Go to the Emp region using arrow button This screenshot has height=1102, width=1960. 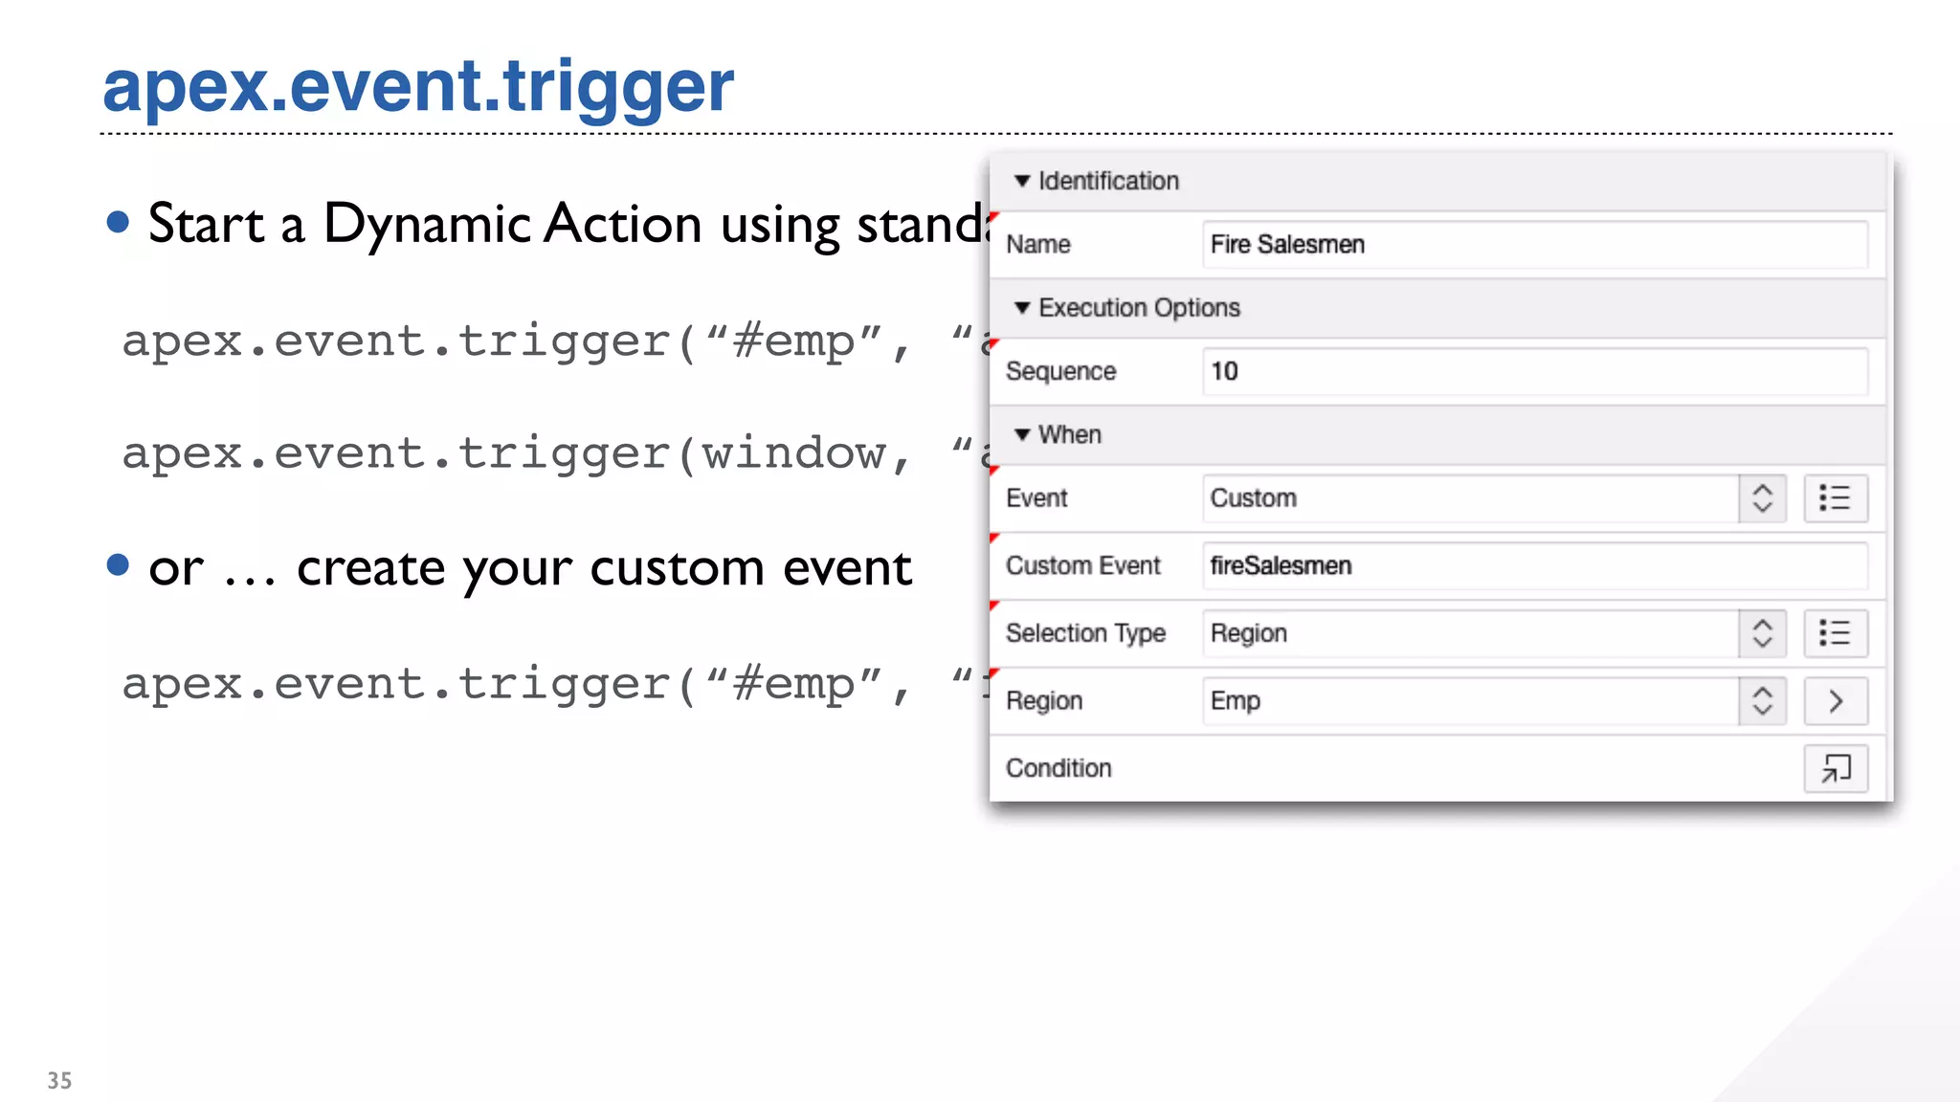pos(1836,701)
